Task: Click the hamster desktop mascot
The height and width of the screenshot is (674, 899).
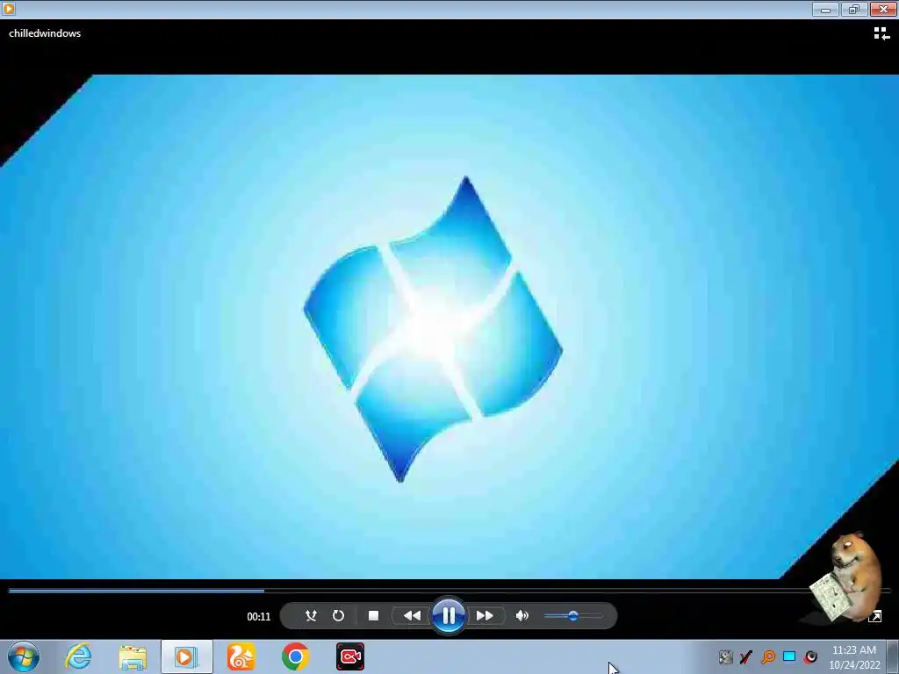Action: point(847,577)
